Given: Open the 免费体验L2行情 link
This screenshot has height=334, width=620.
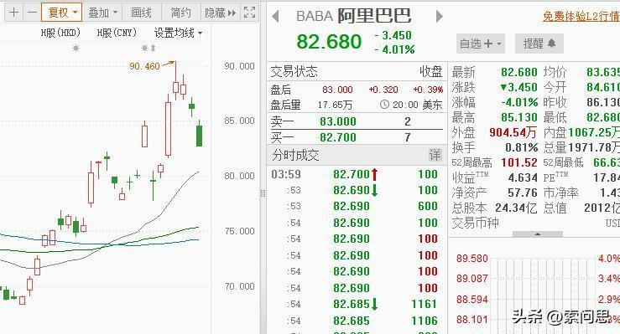Looking at the screenshot, I should pos(581,16).
